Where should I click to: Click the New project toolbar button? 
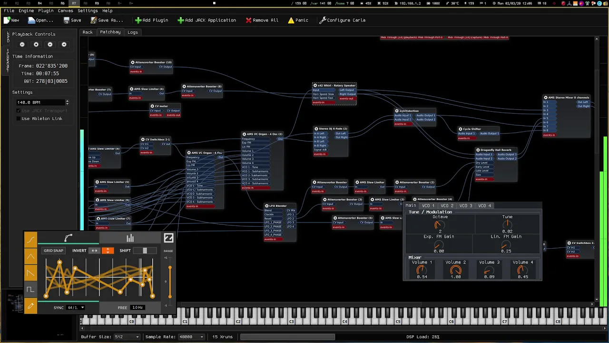point(11,20)
